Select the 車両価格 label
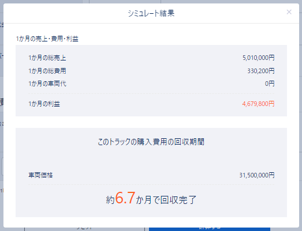This screenshot has width=302, height=231. click(40, 175)
